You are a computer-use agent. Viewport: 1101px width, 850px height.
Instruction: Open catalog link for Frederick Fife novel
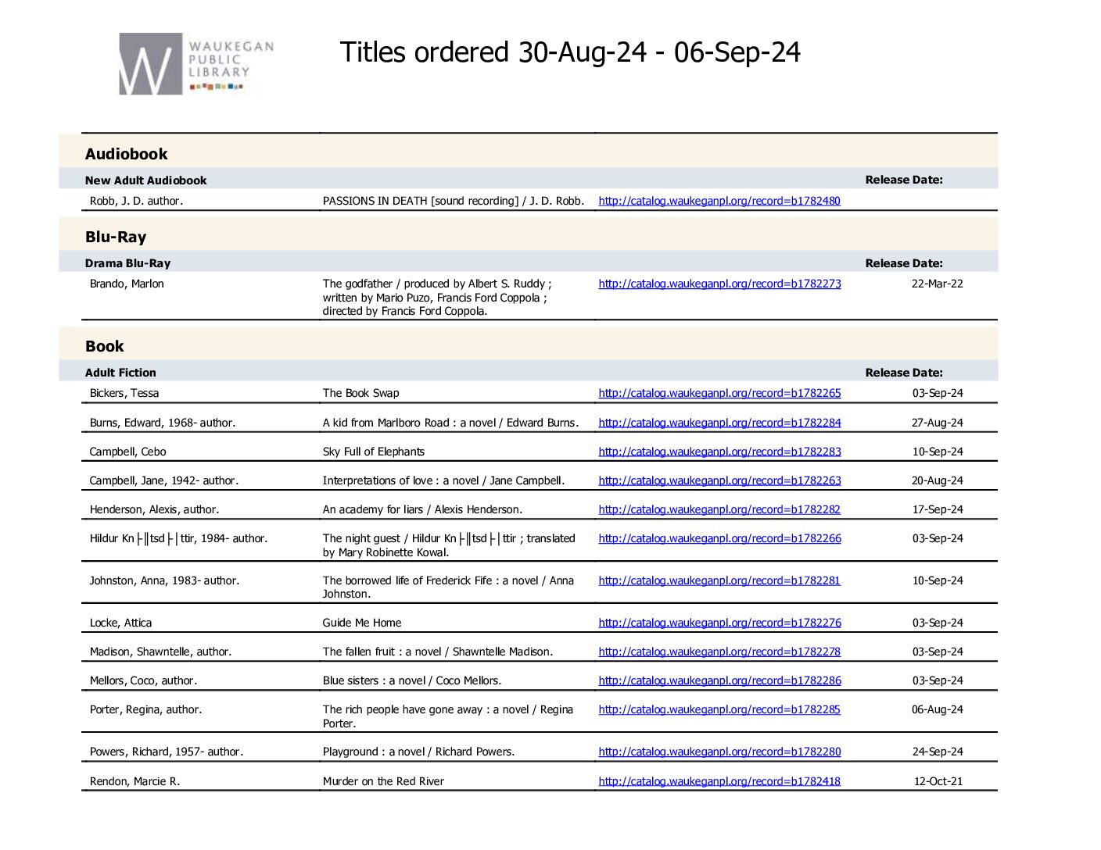719,580
